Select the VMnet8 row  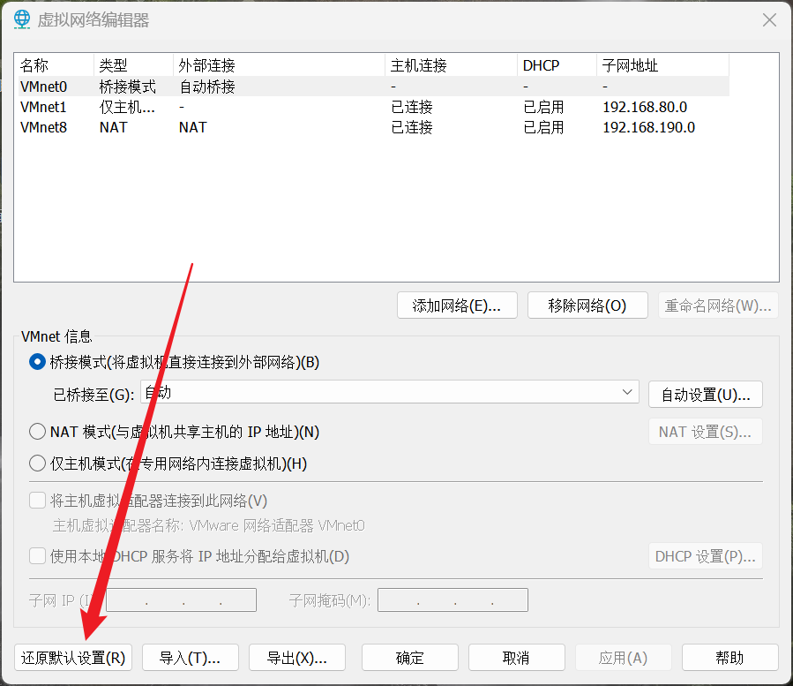coord(374,127)
